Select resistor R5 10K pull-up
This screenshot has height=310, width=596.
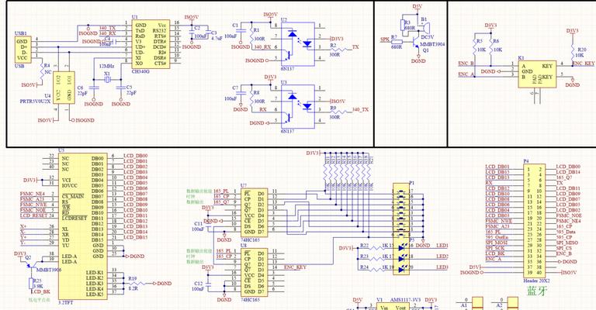click(x=474, y=47)
